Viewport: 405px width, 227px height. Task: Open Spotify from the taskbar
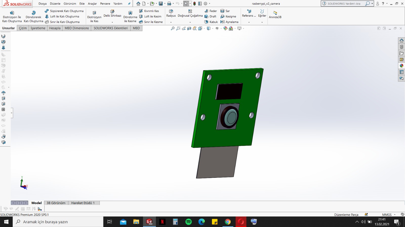click(x=189, y=222)
